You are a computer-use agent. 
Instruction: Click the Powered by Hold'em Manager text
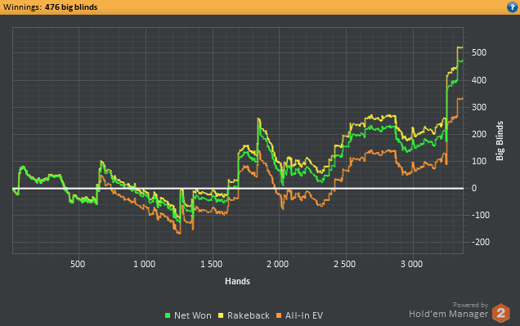[448, 310]
